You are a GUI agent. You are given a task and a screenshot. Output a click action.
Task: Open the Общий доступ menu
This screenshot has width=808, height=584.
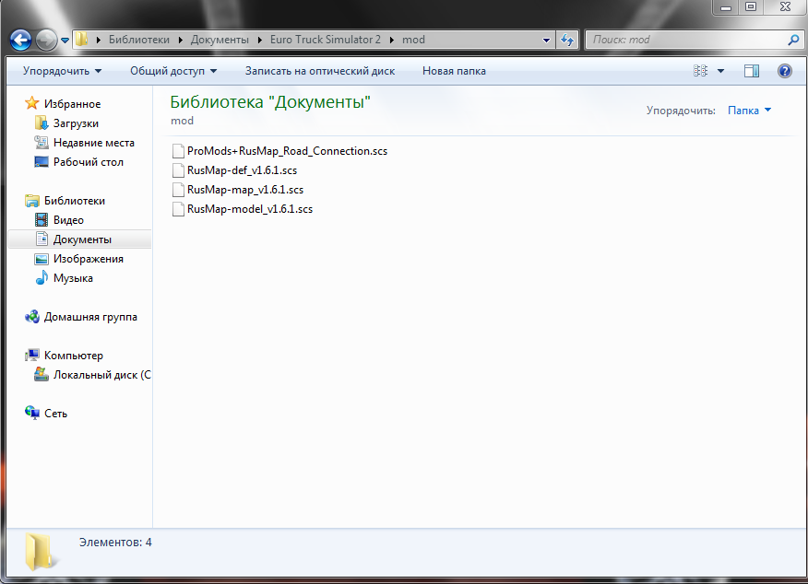[x=173, y=71]
